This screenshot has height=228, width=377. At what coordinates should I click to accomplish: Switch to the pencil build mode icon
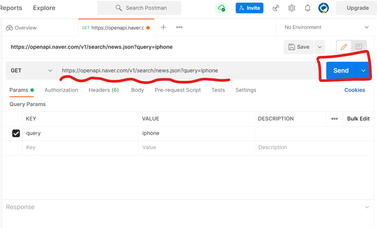point(344,47)
